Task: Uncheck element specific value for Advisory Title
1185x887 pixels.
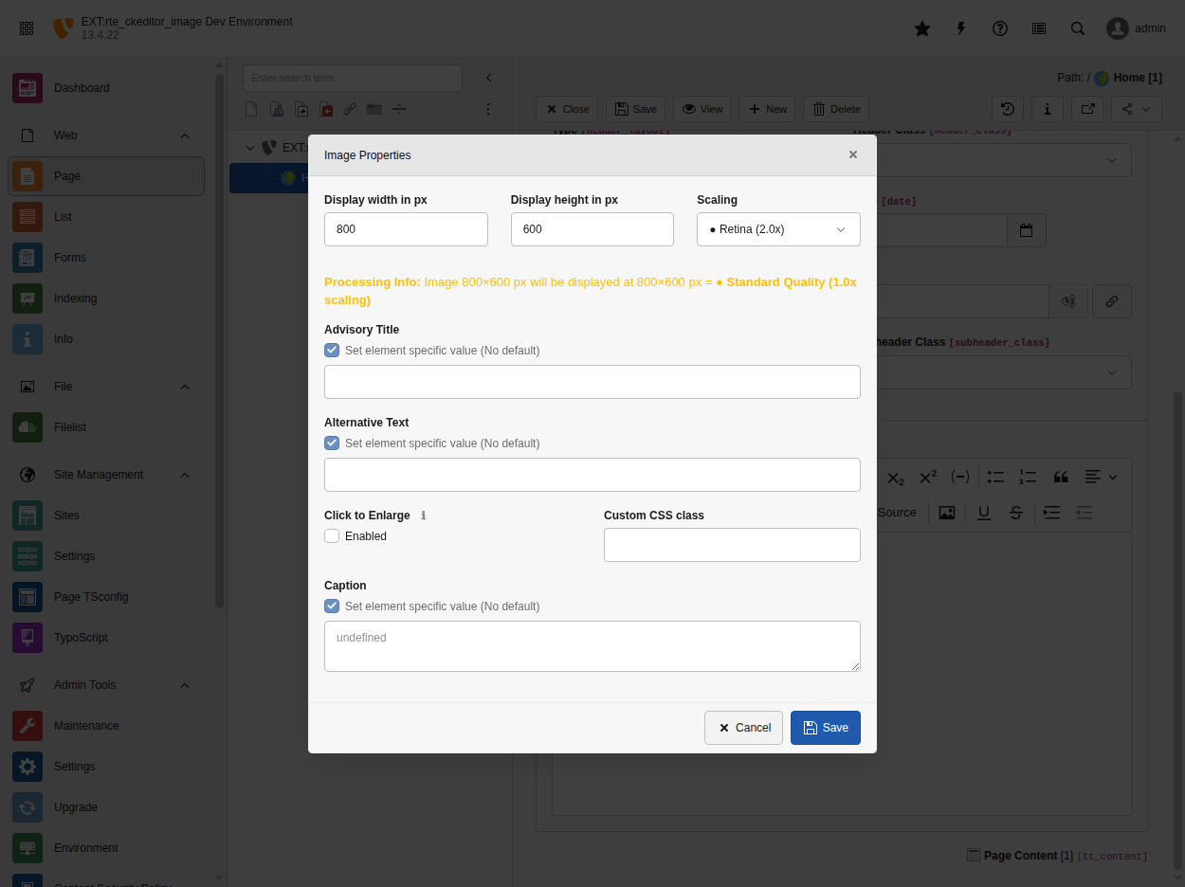Action: pos(332,350)
